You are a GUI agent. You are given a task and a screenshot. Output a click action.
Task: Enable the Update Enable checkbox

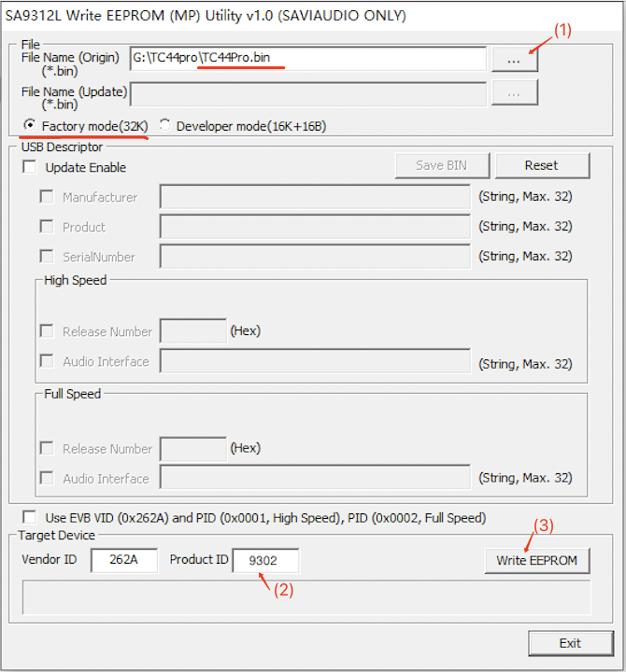click(31, 167)
